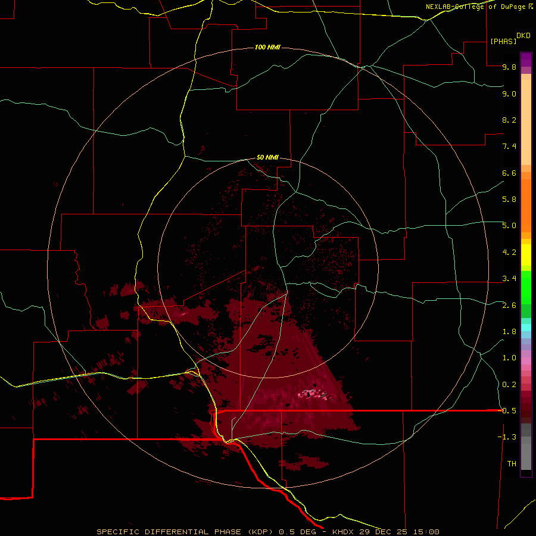The image size is (536, 536).
Task: Click the 8.2 value on color scale
Action: pyautogui.click(x=509, y=120)
